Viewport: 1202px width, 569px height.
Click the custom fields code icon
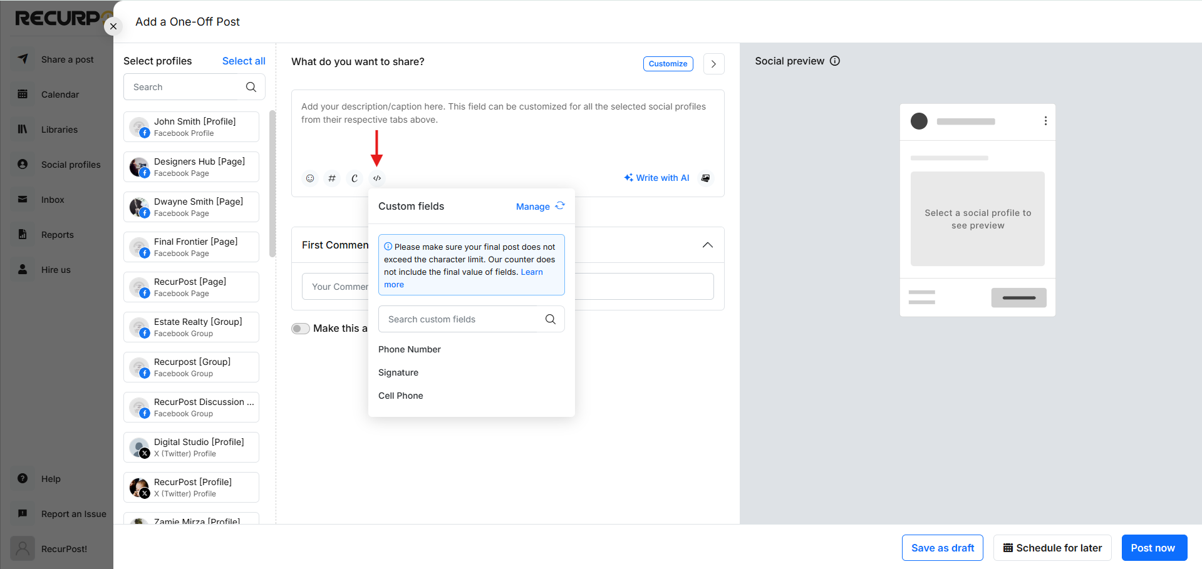(x=377, y=178)
